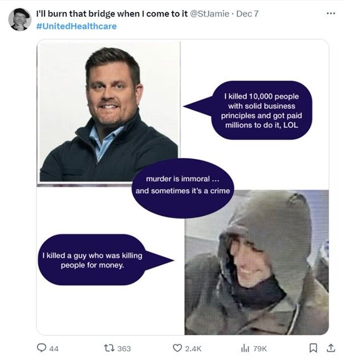Click the reply speech bubble icon

(x=41, y=348)
